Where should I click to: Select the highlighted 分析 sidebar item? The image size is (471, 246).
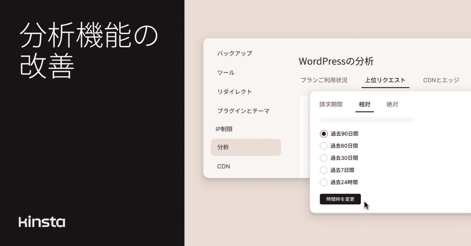246,147
